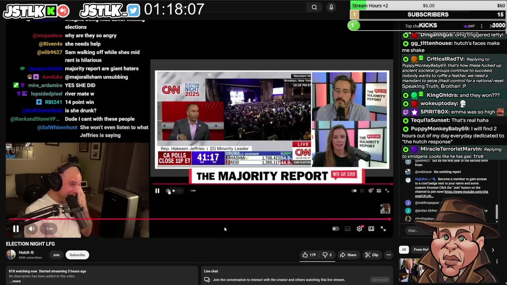Toggle autoplay switch in outer player

tap(335, 229)
